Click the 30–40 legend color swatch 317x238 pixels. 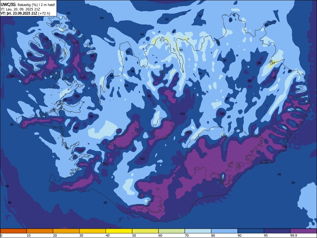click(x=93, y=231)
